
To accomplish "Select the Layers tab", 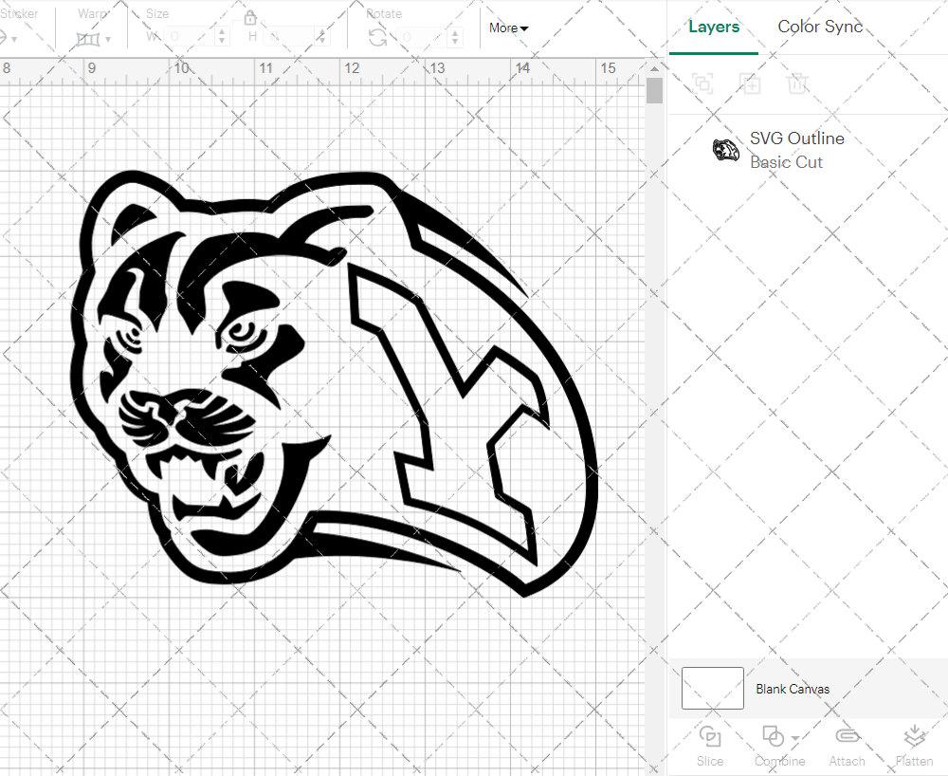I will point(714,27).
